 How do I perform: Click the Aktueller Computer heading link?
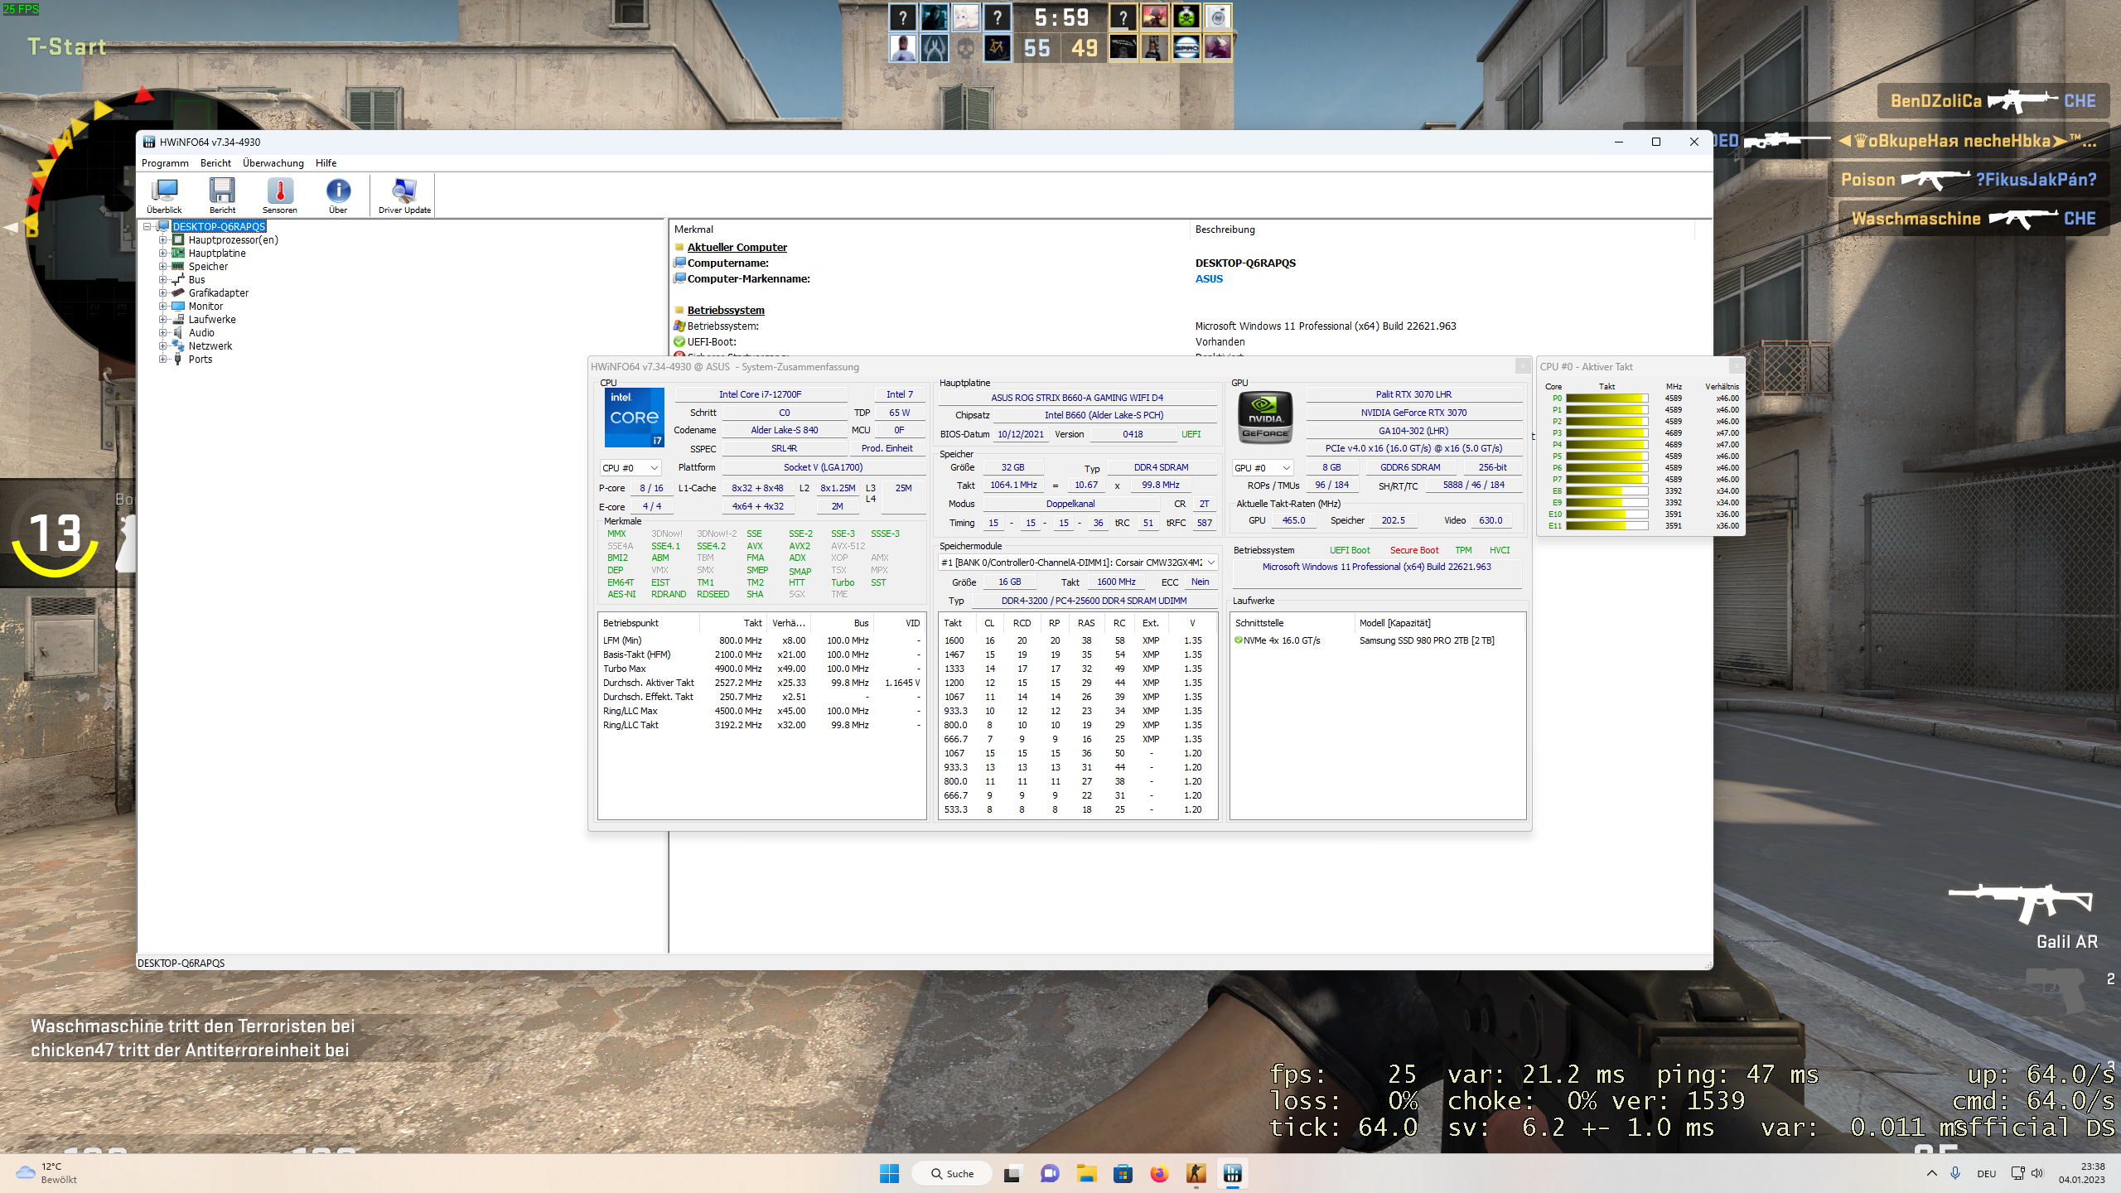coord(737,247)
